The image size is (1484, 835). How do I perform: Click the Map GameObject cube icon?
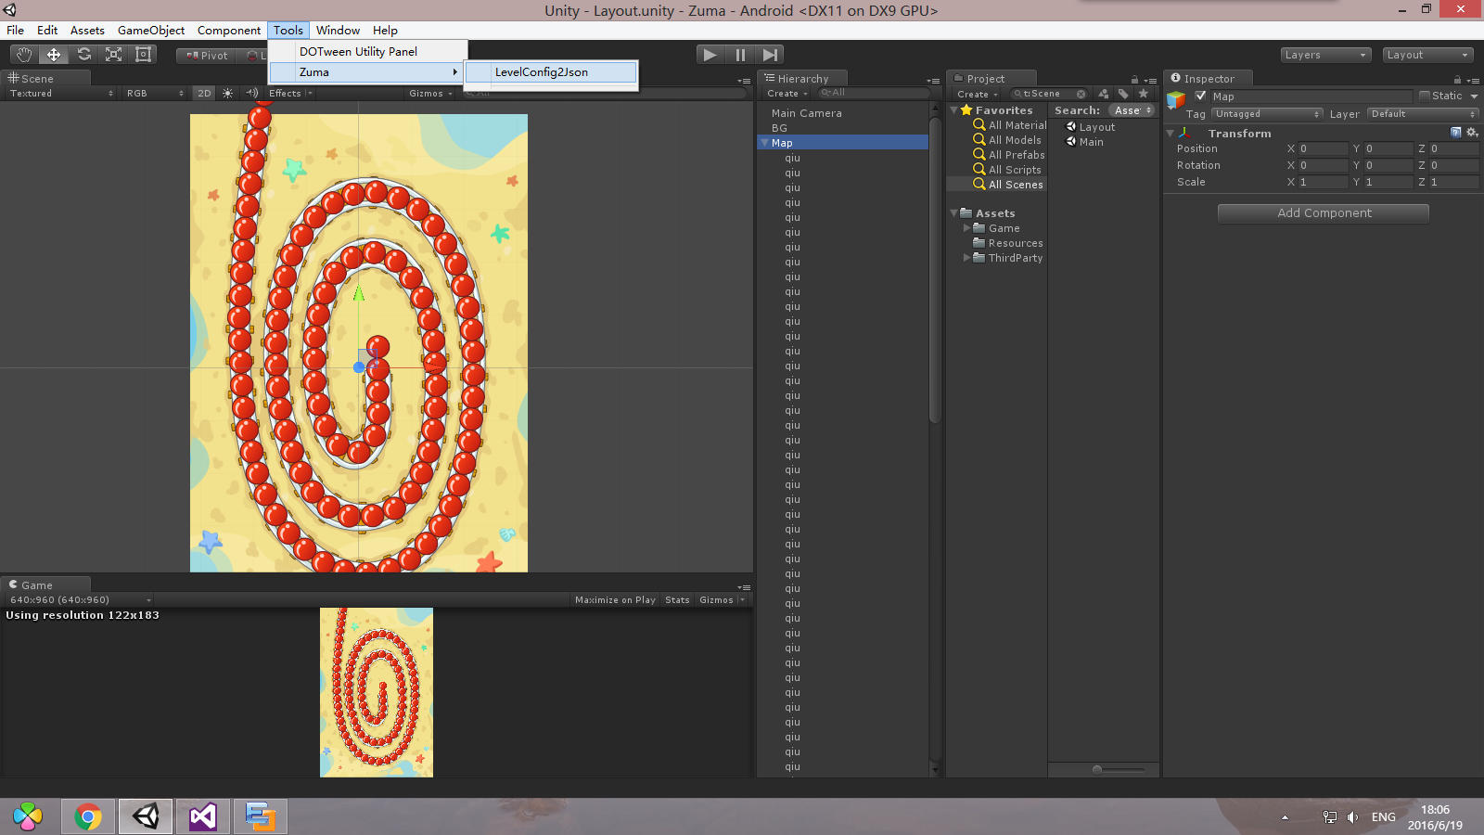(1176, 99)
